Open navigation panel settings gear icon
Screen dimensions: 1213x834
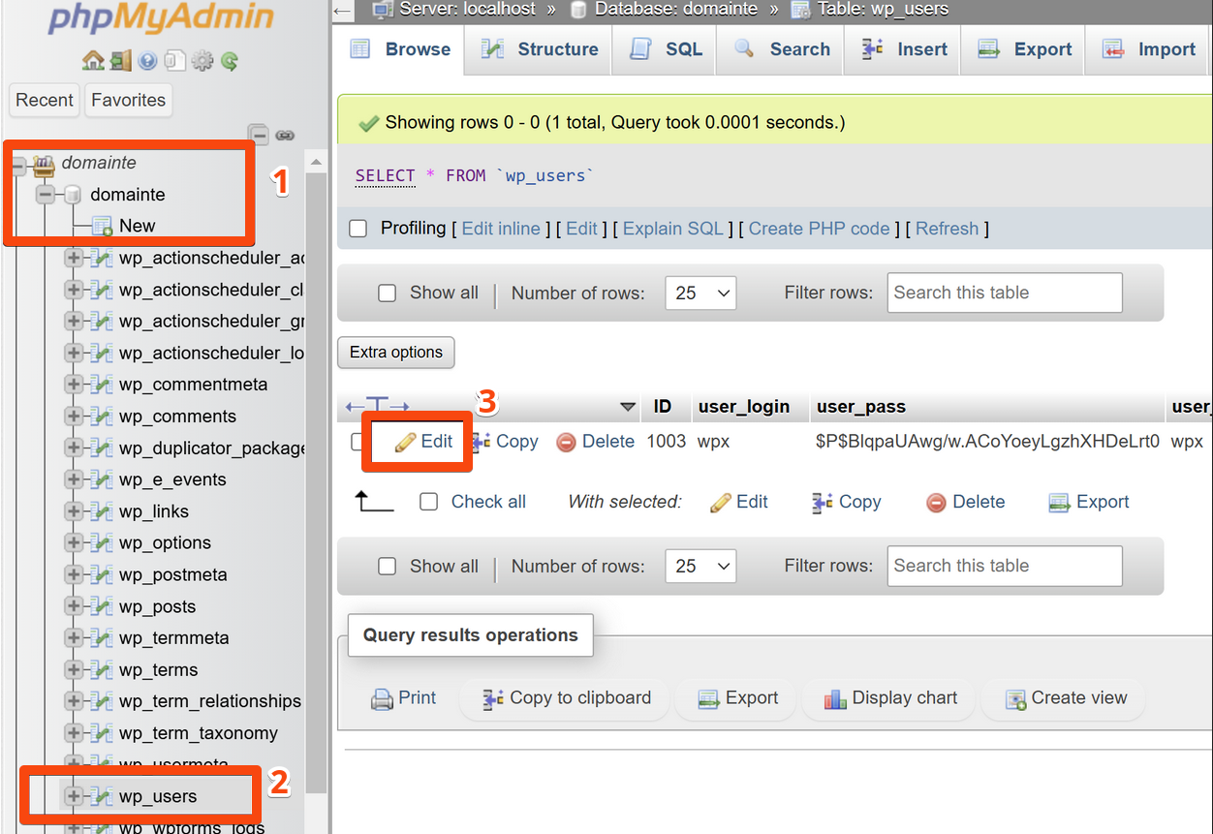pyautogui.click(x=202, y=61)
